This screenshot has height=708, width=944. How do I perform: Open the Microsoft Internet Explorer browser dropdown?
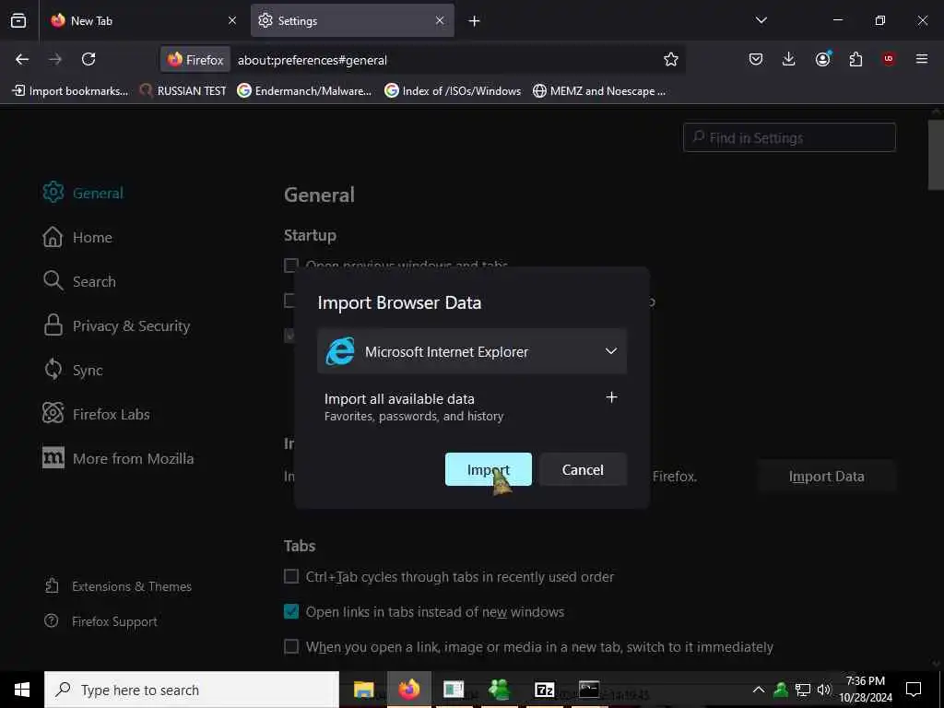click(472, 351)
